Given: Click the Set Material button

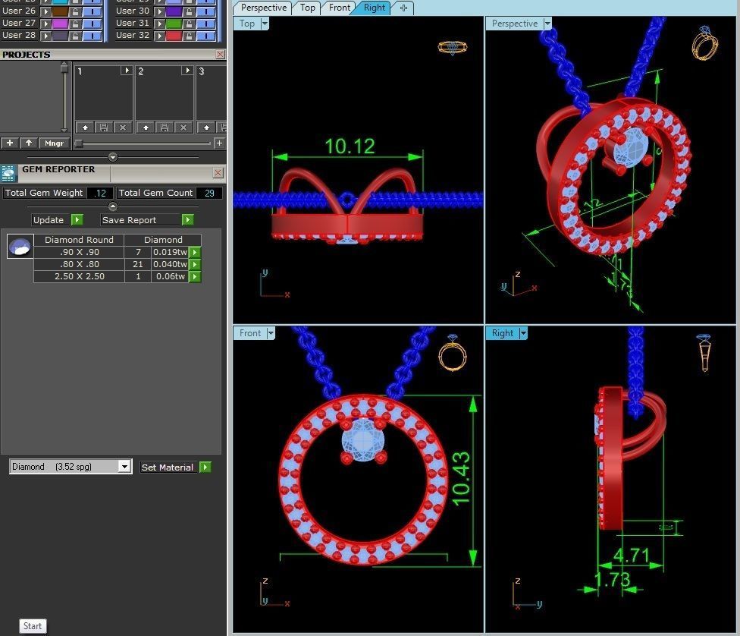Looking at the screenshot, I should 169,468.
